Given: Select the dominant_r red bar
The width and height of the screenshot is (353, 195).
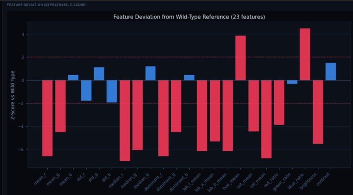Looking at the screenshot, I should 163,118.
